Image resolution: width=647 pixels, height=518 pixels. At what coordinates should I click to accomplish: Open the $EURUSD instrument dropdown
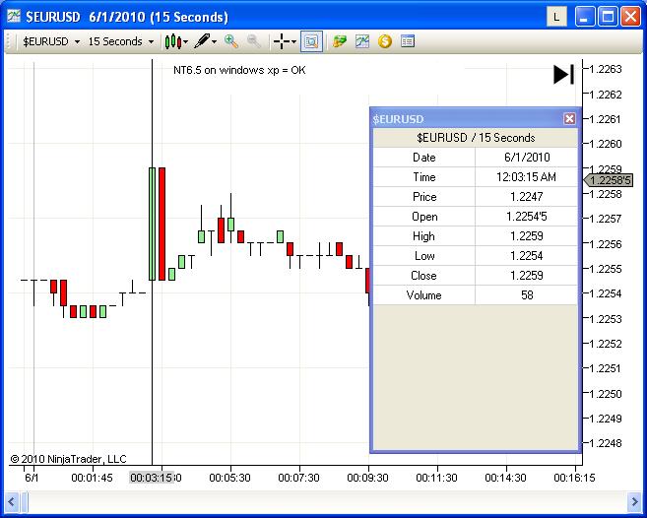point(51,41)
